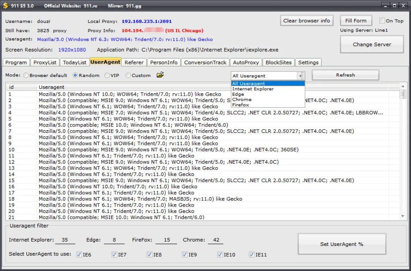411x271 pixels.
Task: Uncheck the IE8 useragent checkbox
Action: pyautogui.click(x=149, y=254)
